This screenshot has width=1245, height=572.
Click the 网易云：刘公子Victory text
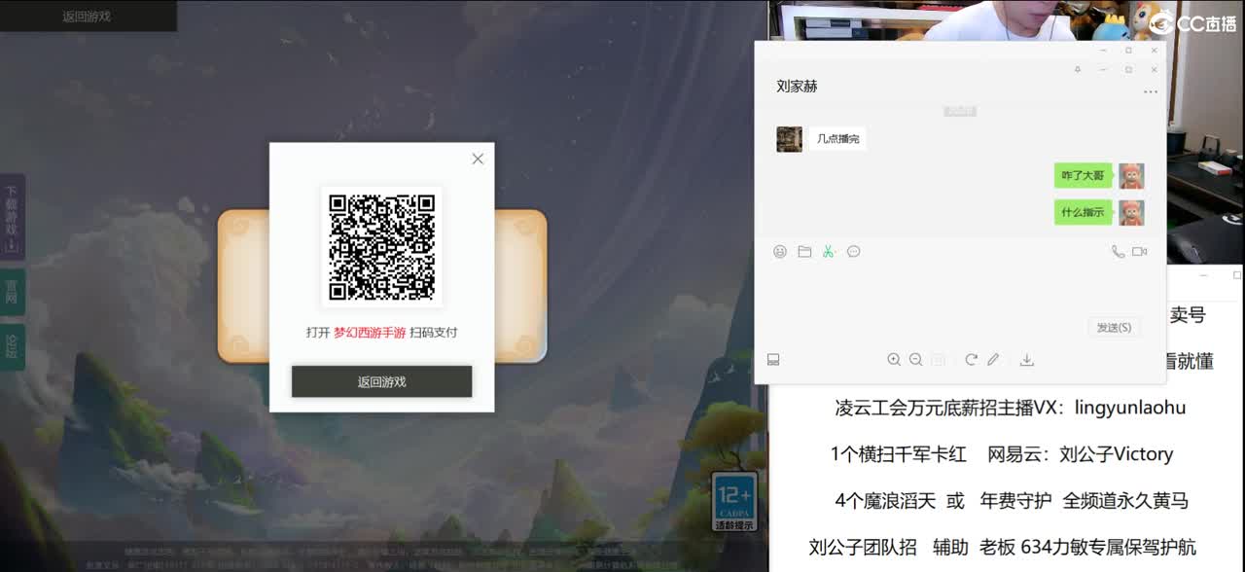coord(1081,454)
